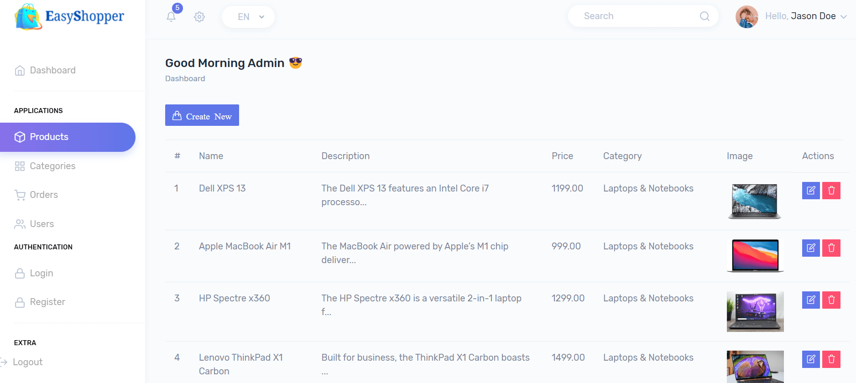
Task: Click the Price column header
Action: pos(562,156)
